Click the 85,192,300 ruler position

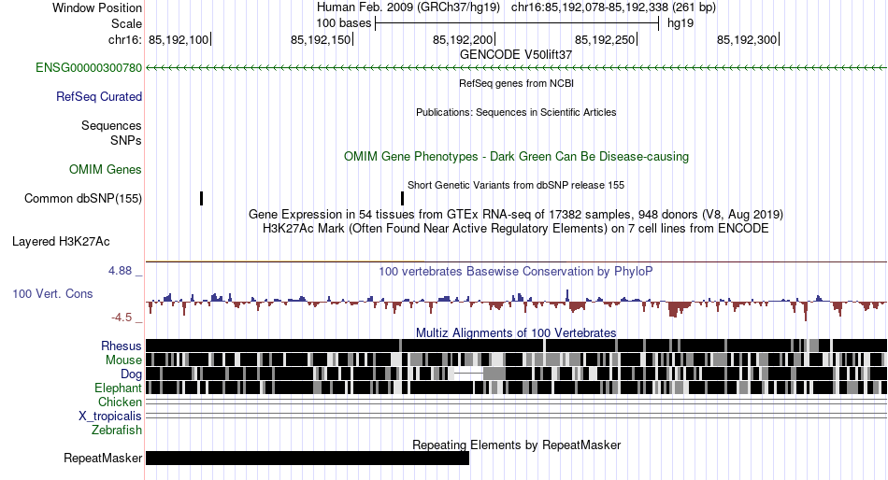(747, 39)
